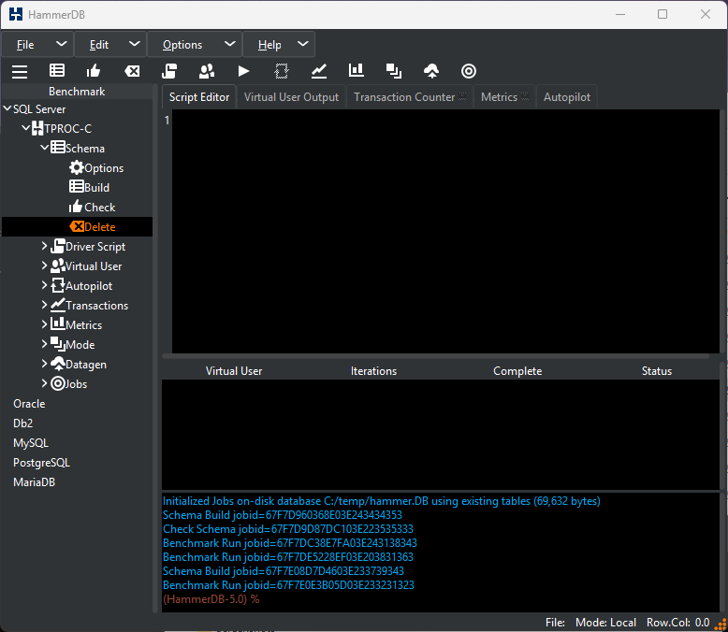Image resolution: width=728 pixels, height=632 pixels.
Task: Click the Datagen toolbar icon
Action: [x=431, y=71]
